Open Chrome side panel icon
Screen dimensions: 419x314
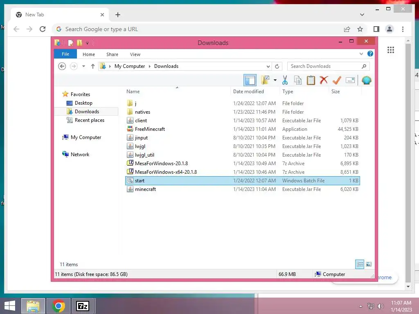tap(376, 29)
